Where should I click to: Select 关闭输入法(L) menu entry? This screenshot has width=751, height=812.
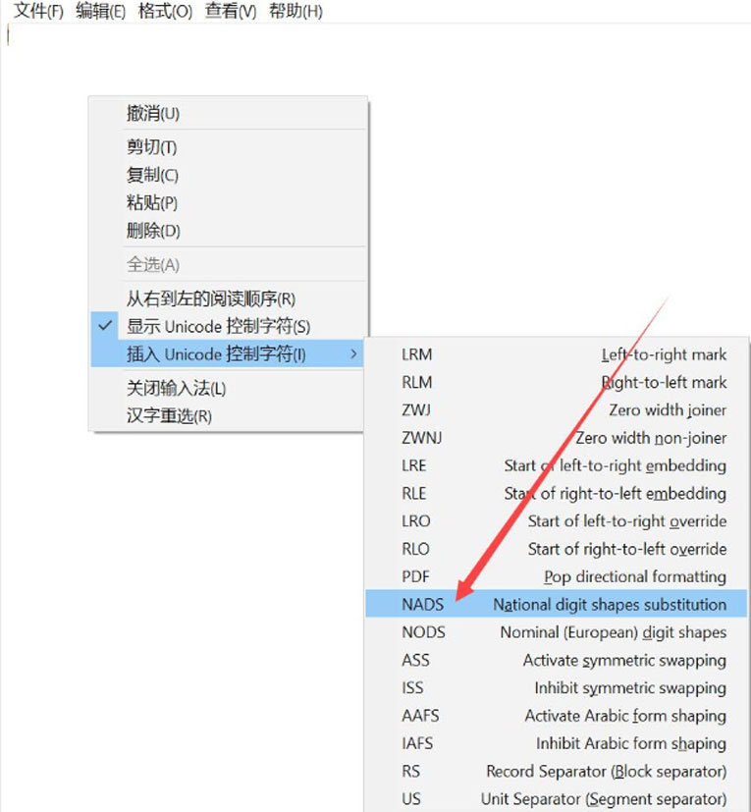[x=176, y=388]
